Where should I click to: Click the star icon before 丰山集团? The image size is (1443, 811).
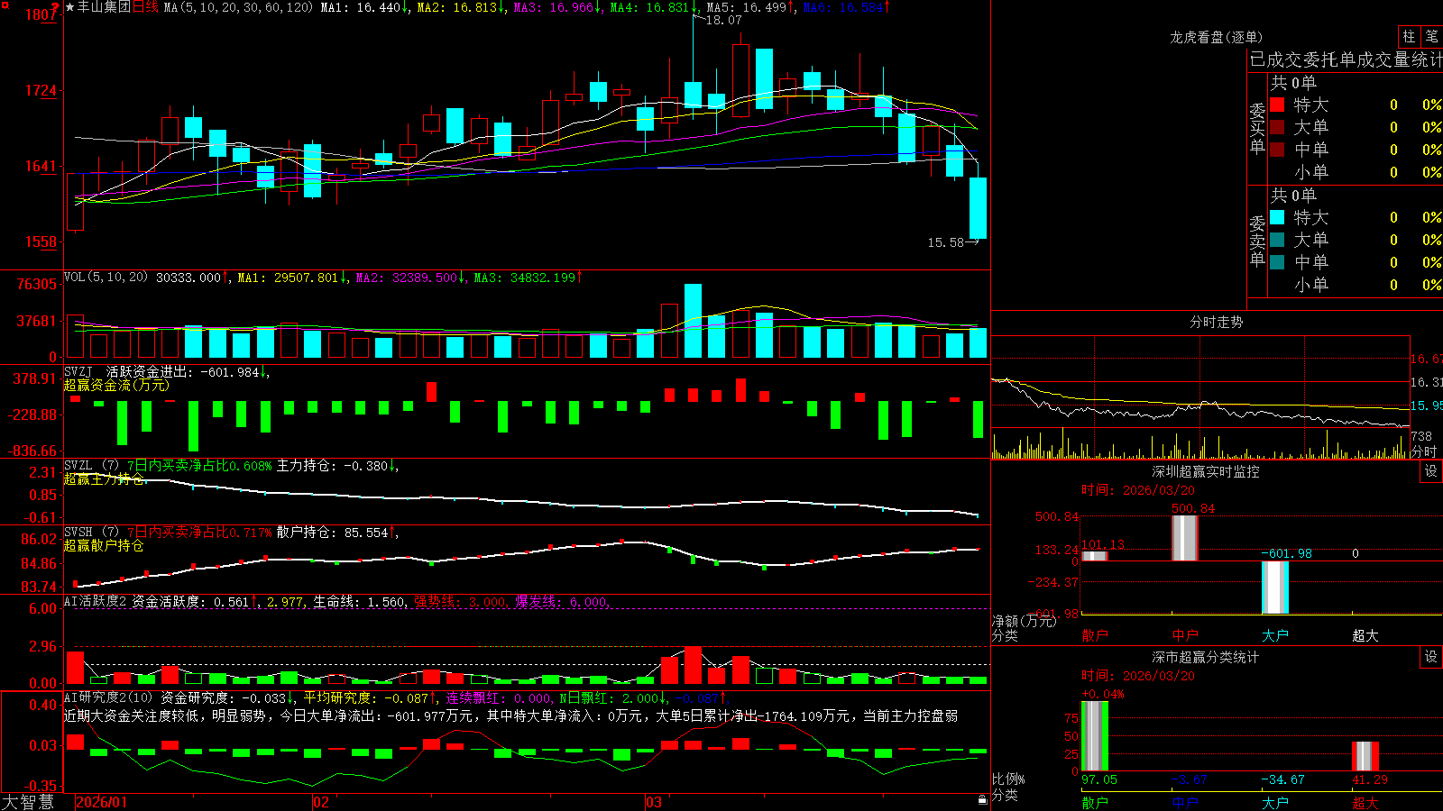pyautogui.click(x=70, y=7)
